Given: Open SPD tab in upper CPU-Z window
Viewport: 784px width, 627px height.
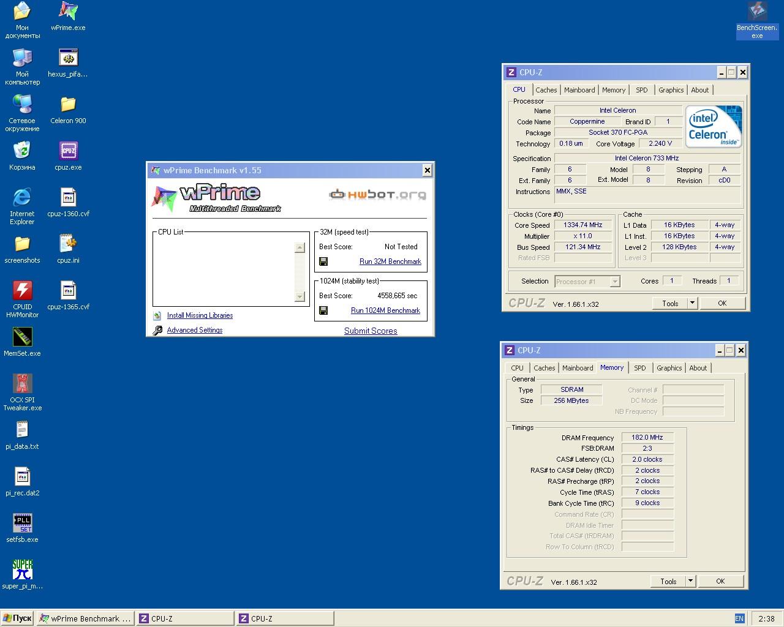Looking at the screenshot, I should (642, 90).
